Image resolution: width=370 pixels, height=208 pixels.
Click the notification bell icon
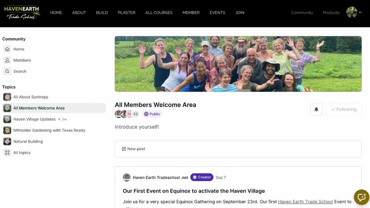tap(316, 109)
